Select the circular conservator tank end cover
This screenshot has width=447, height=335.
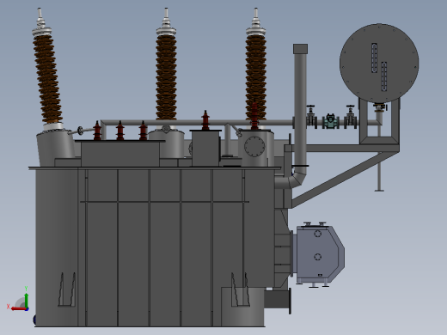(379, 63)
